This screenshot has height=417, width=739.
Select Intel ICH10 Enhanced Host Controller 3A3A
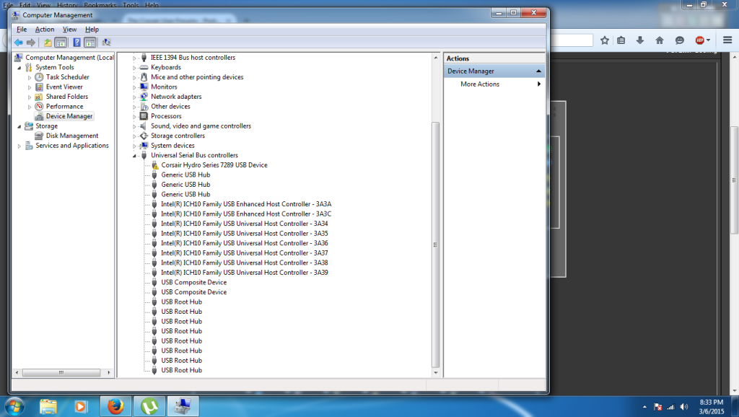click(246, 204)
